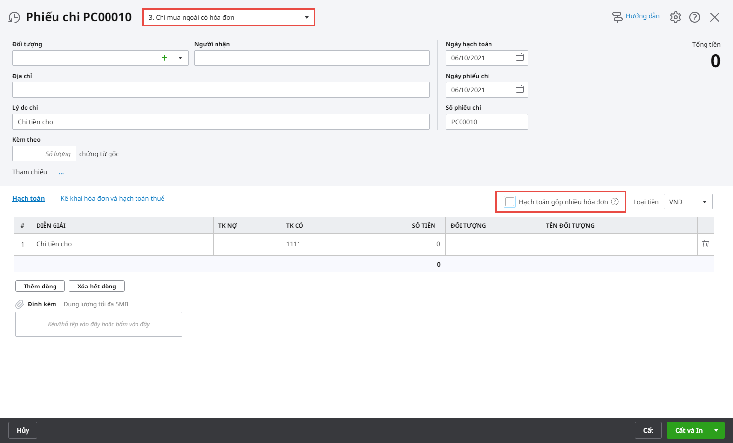Delete row 1 with trash icon

coord(706,244)
